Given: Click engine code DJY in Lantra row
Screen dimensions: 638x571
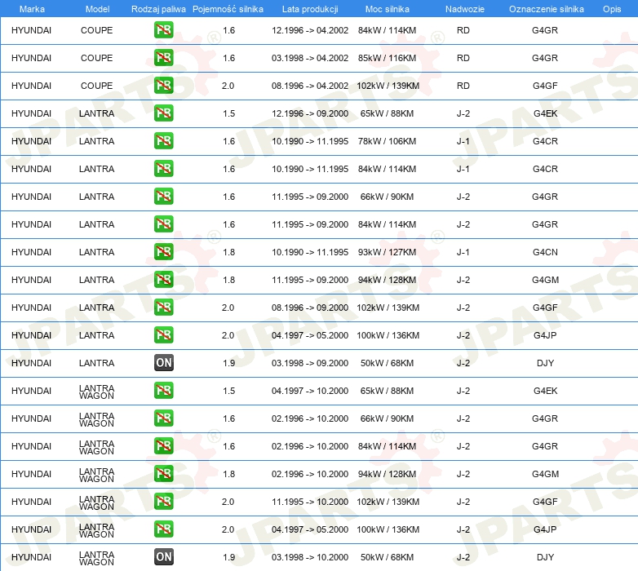Looking at the screenshot, I should (545, 363).
